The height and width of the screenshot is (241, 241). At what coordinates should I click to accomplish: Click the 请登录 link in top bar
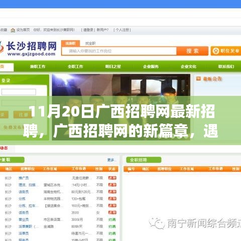(x=88, y=30)
